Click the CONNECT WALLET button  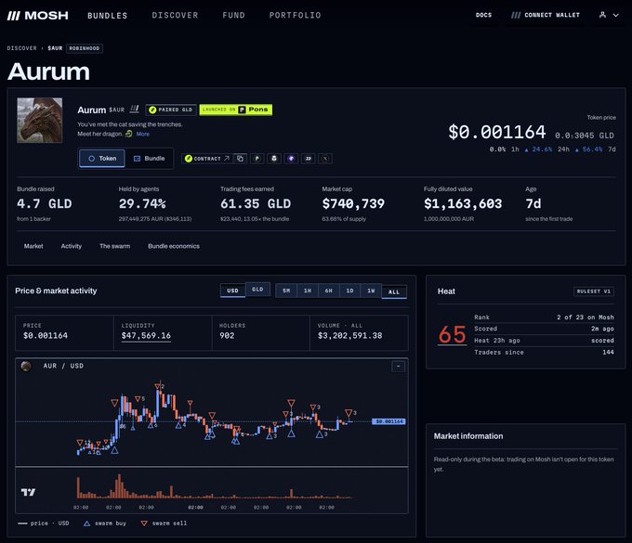coord(546,15)
